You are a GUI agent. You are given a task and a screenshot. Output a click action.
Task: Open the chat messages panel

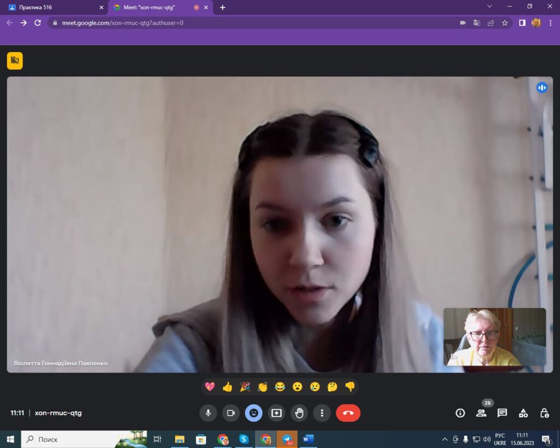pyautogui.click(x=502, y=413)
